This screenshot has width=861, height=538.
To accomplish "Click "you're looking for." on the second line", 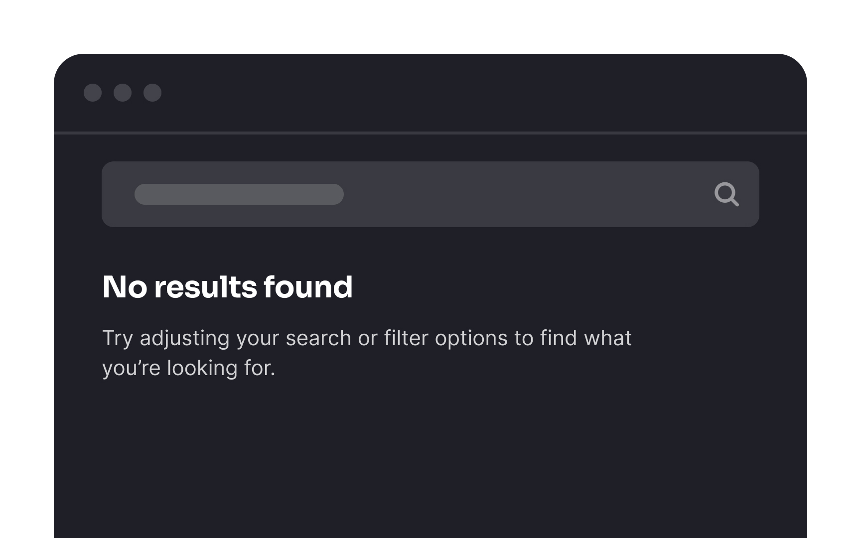I will (189, 368).
